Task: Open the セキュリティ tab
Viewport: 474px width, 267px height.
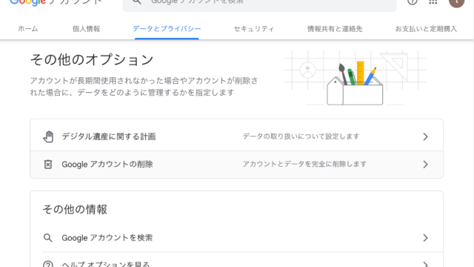Action: click(253, 29)
